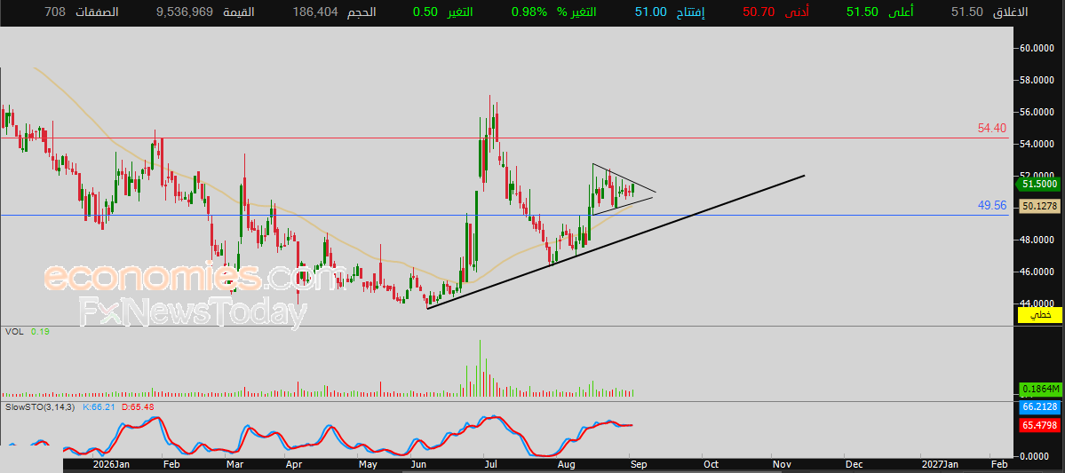Click the economies.com watermark logo

190,277
